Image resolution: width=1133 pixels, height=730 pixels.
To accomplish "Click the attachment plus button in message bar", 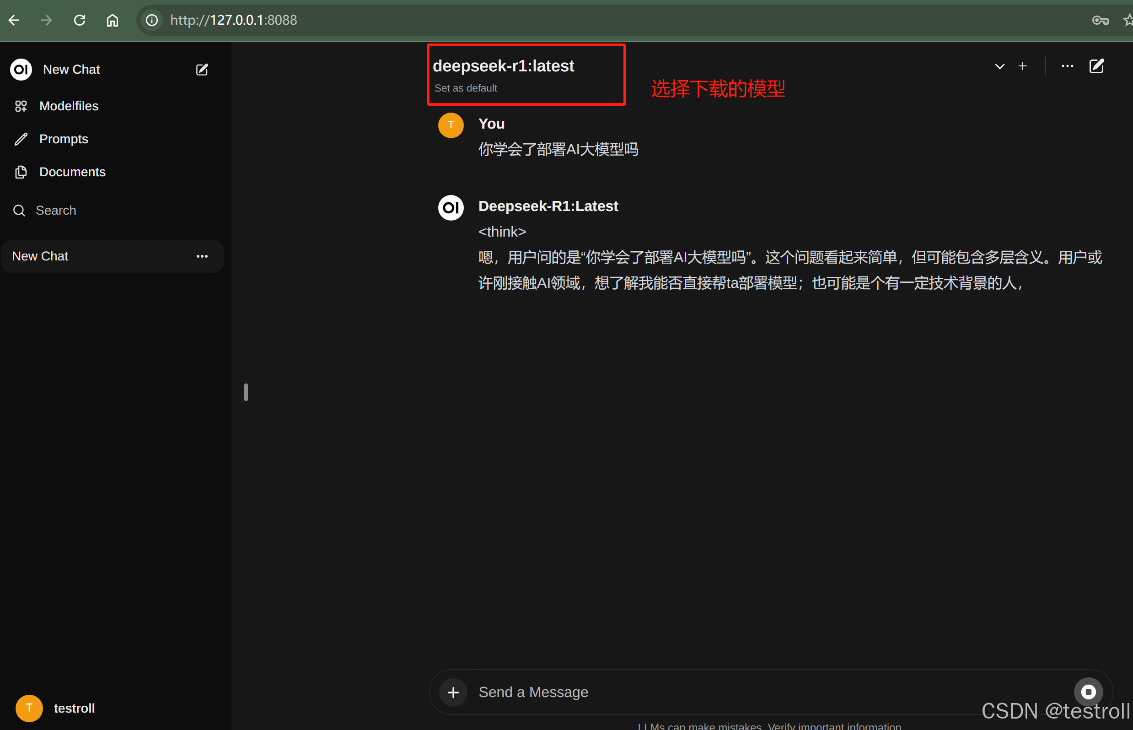I will (453, 692).
